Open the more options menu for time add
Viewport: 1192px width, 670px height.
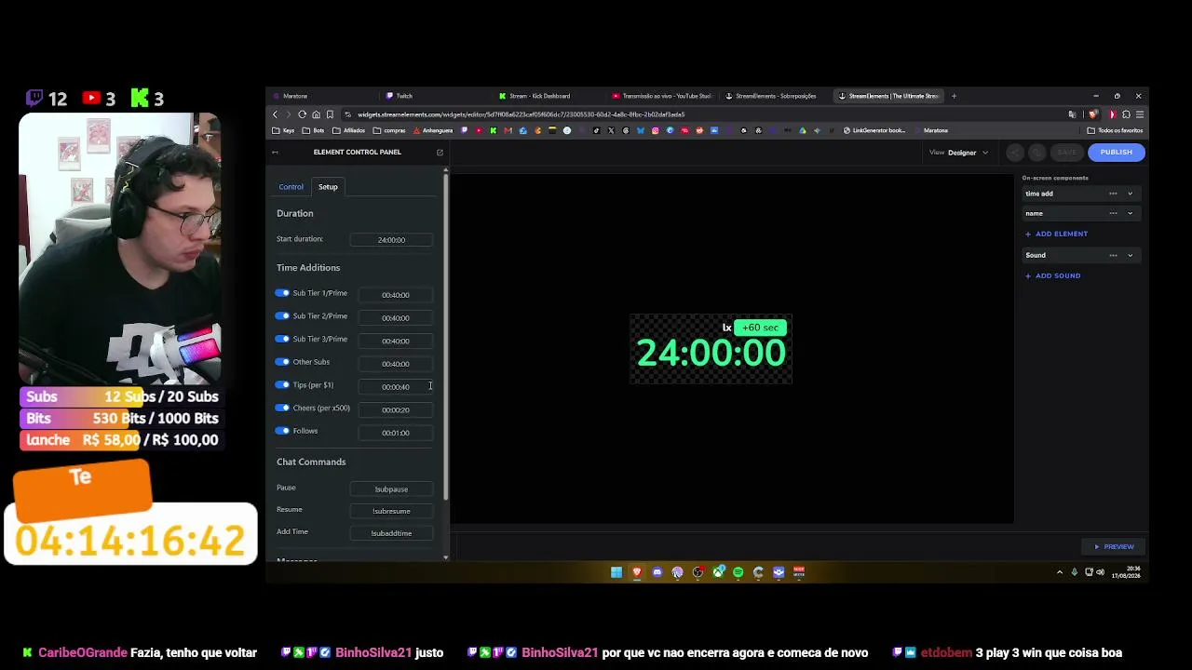[x=1113, y=194]
